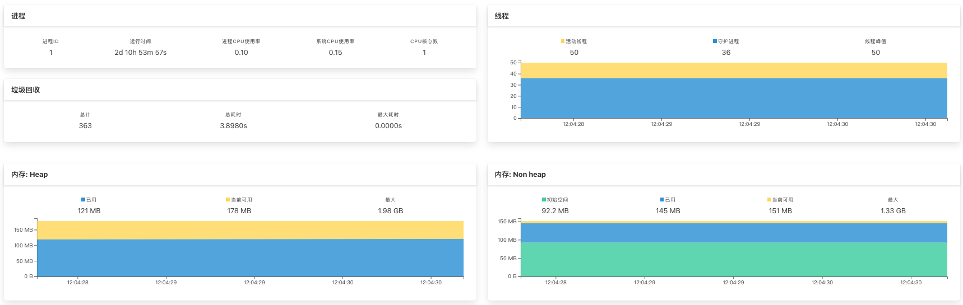Select the 线程 panel header
The height and width of the screenshot is (305, 963).
click(x=724, y=16)
